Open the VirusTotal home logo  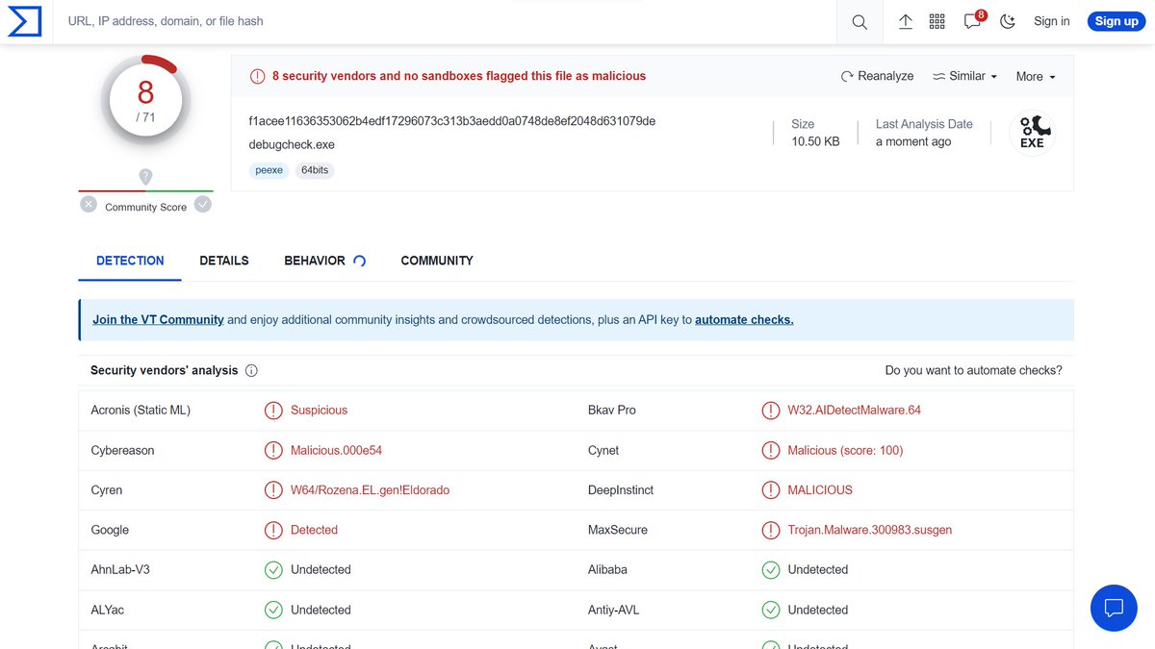[x=24, y=21]
